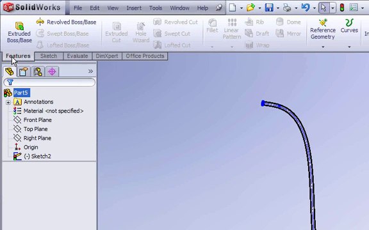Open Reference Geometry dropdown arrow
The height and width of the screenshot is (230, 369).
(323, 47)
